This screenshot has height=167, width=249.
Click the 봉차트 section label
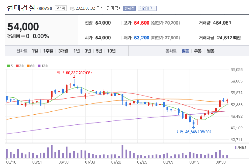click(171, 51)
